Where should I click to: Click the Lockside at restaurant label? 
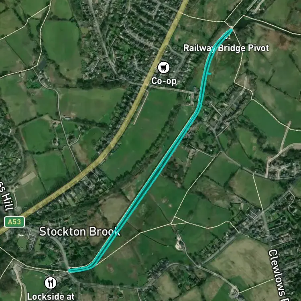[x=51, y=297]
